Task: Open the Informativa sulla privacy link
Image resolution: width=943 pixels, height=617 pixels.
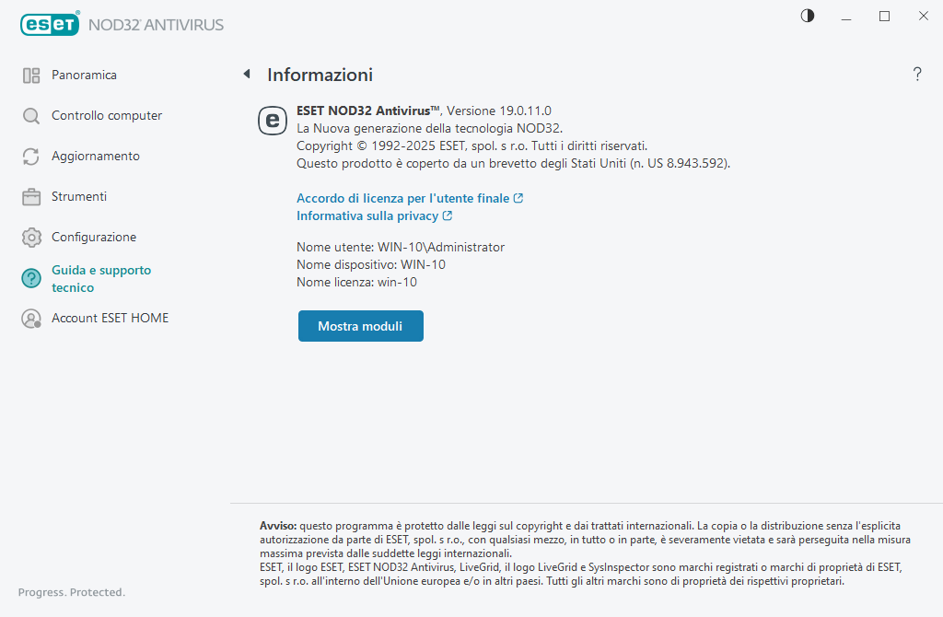Action: (x=368, y=215)
